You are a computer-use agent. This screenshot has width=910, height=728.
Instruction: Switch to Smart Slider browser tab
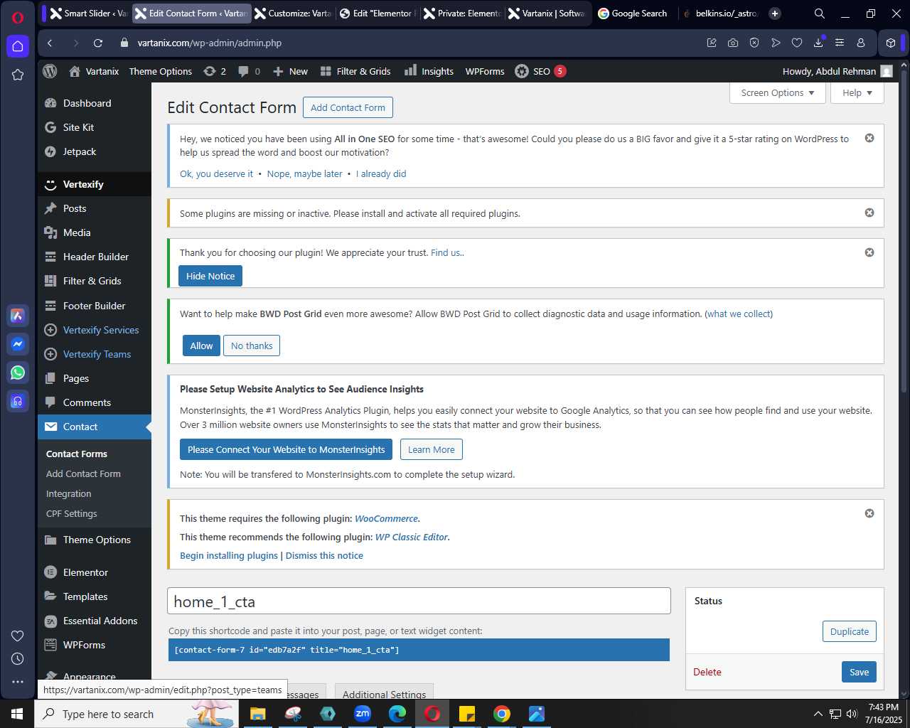(88, 14)
